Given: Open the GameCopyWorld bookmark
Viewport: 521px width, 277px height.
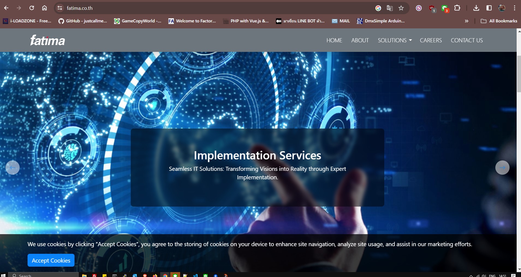Looking at the screenshot, I should 138,21.
